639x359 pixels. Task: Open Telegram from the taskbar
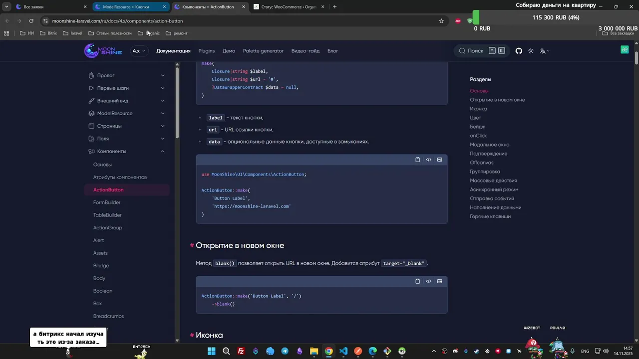coord(285,351)
